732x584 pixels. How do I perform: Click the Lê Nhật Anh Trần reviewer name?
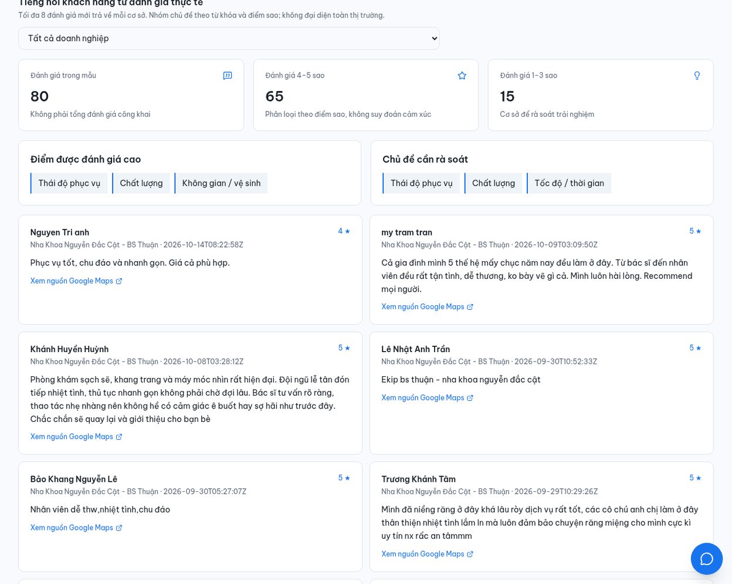click(415, 349)
